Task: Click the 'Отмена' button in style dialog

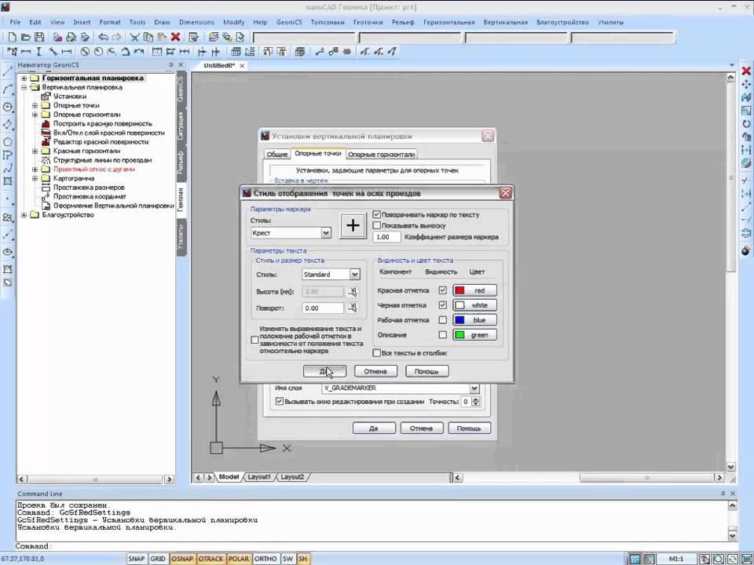Action: [375, 371]
